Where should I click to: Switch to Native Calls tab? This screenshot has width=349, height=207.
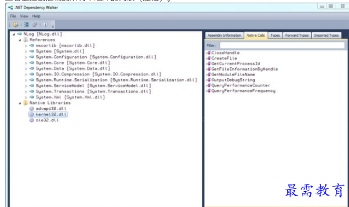[x=256, y=35]
